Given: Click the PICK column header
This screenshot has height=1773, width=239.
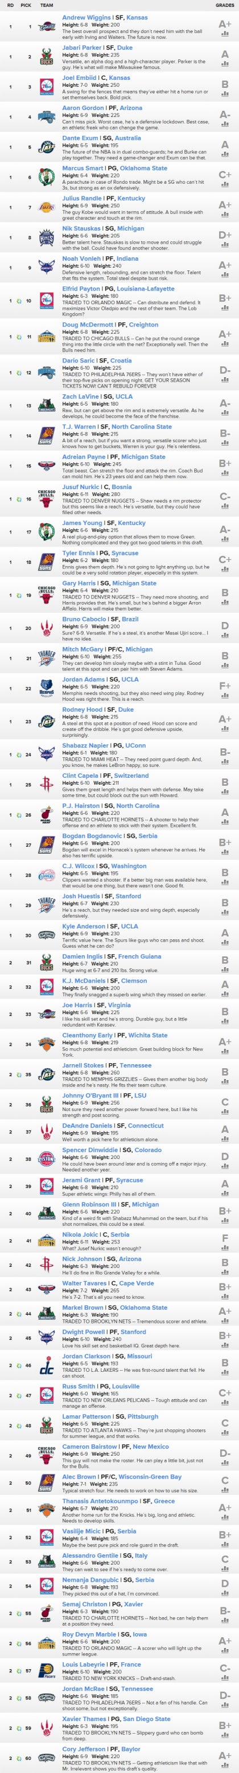Looking at the screenshot, I should click(x=26, y=5).
